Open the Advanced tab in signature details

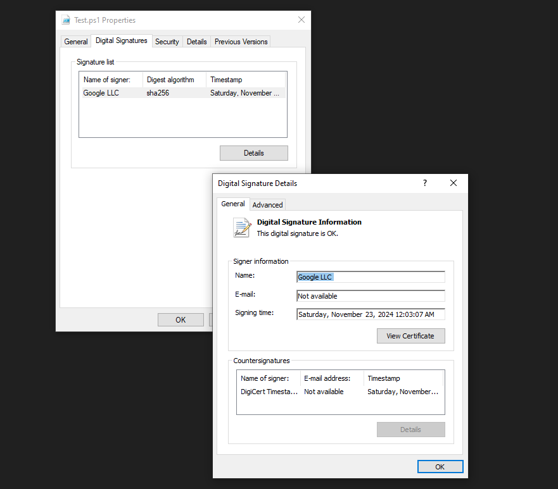(x=268, y=205)
